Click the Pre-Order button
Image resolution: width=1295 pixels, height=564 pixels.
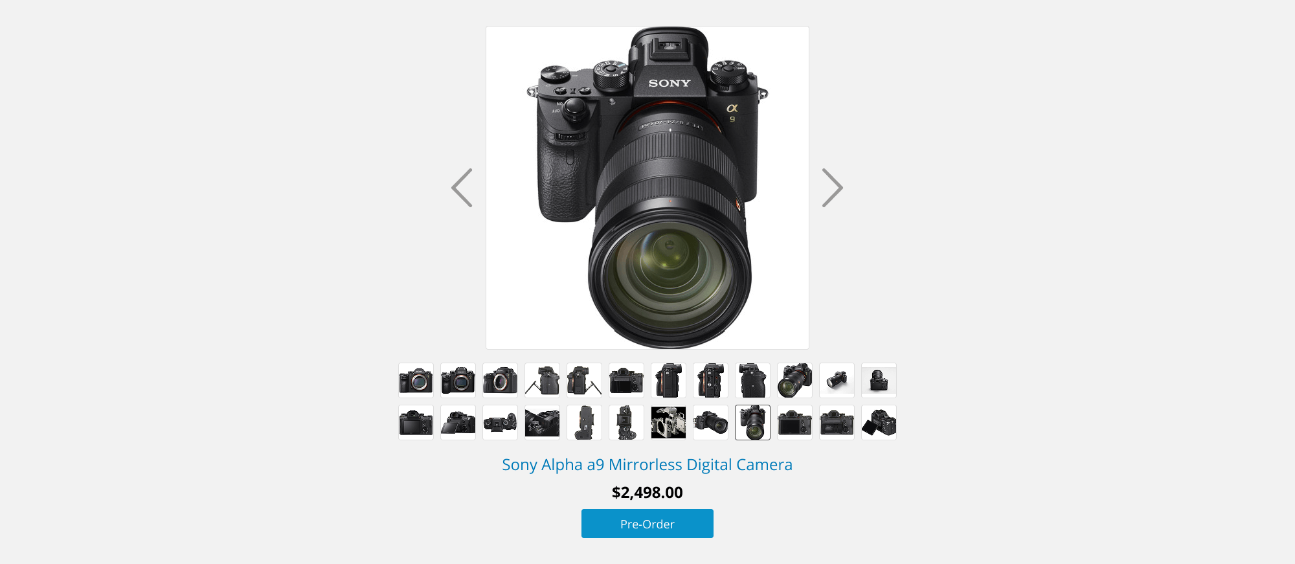(x=647, y=523)
